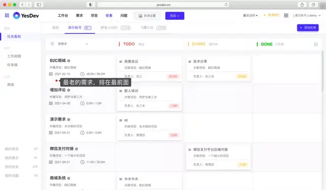Switch to the 研发小分队 tab
326x190 pixels.
pyautogui.click(x=116, y=28)
